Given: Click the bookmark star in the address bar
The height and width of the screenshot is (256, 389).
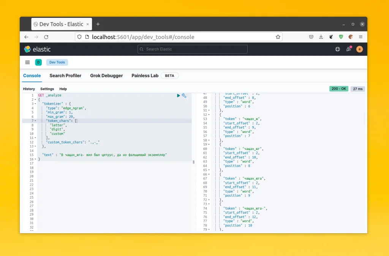Looking at the screenshot, I should point(278,37).
